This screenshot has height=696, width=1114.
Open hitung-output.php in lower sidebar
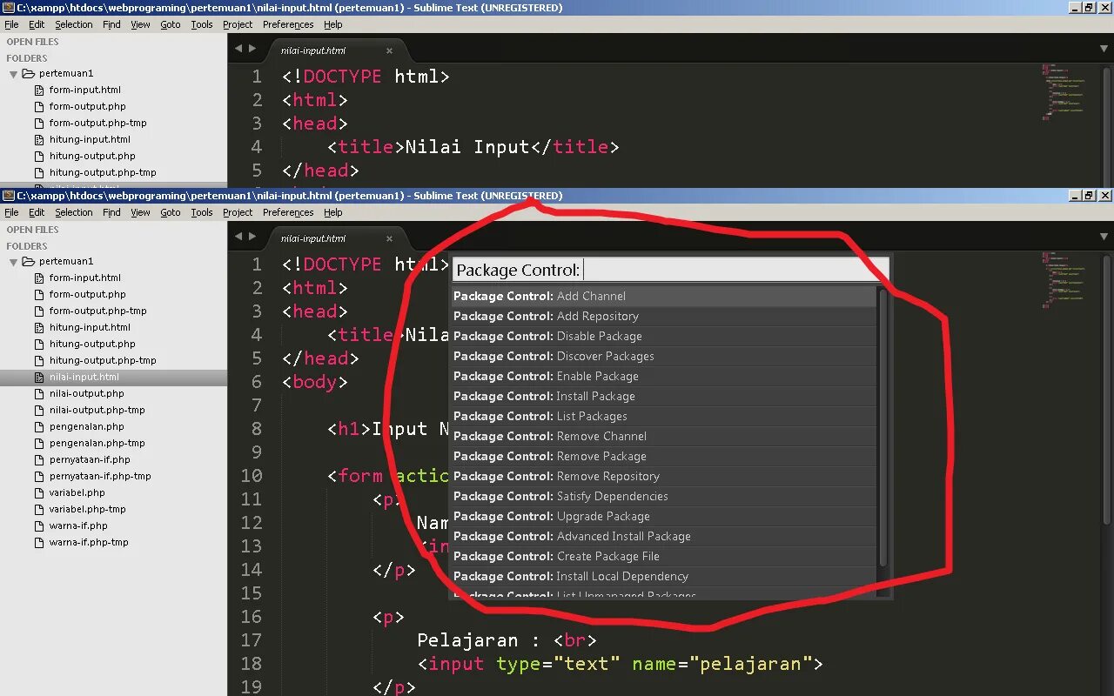(x=92, y=344)
